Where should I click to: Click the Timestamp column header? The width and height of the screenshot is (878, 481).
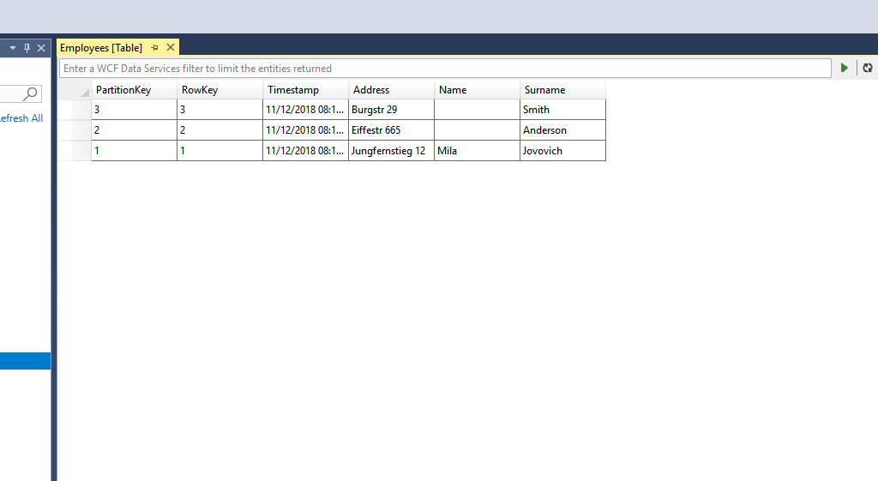point(305,90)
